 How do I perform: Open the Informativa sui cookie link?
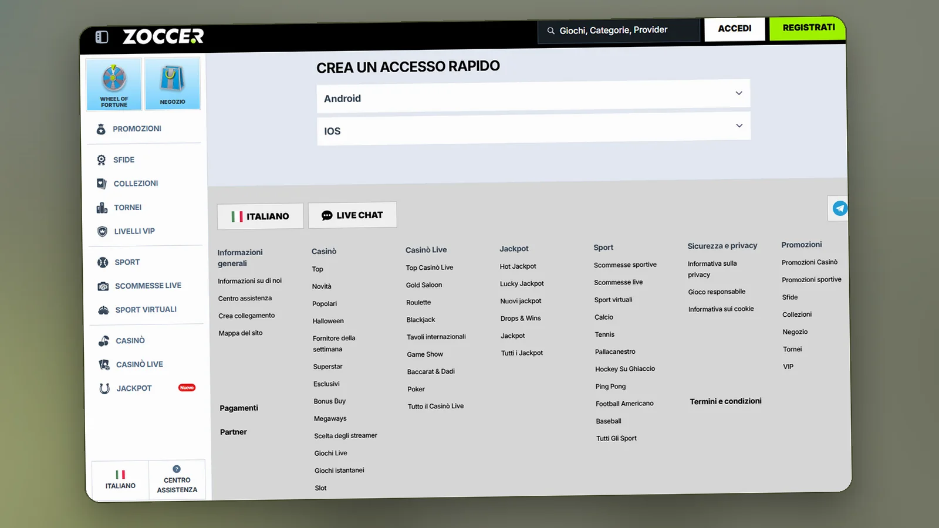721,309
